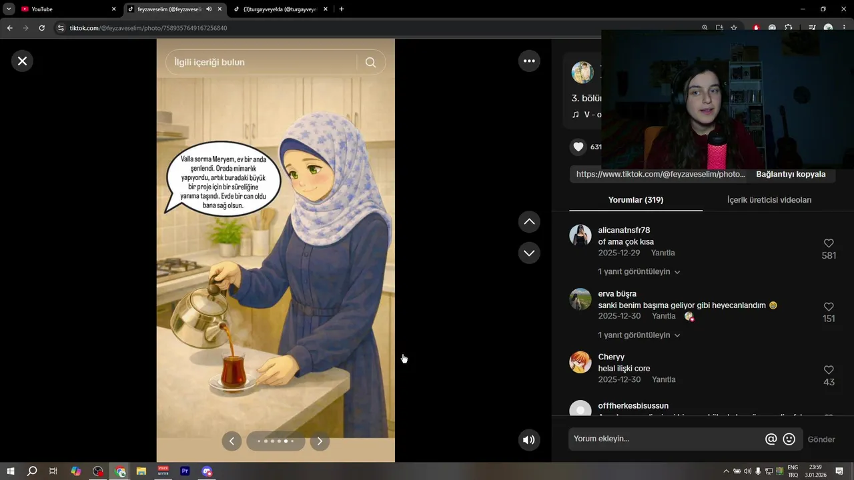Open Adobe Premiere Pro from the taskbar

point(185,471)
